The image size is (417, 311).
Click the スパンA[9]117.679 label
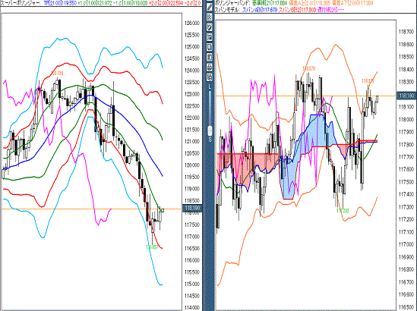click(259, 10)
